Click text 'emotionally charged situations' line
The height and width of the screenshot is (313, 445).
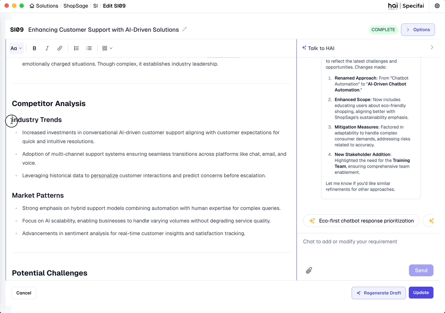click(120, 64)
